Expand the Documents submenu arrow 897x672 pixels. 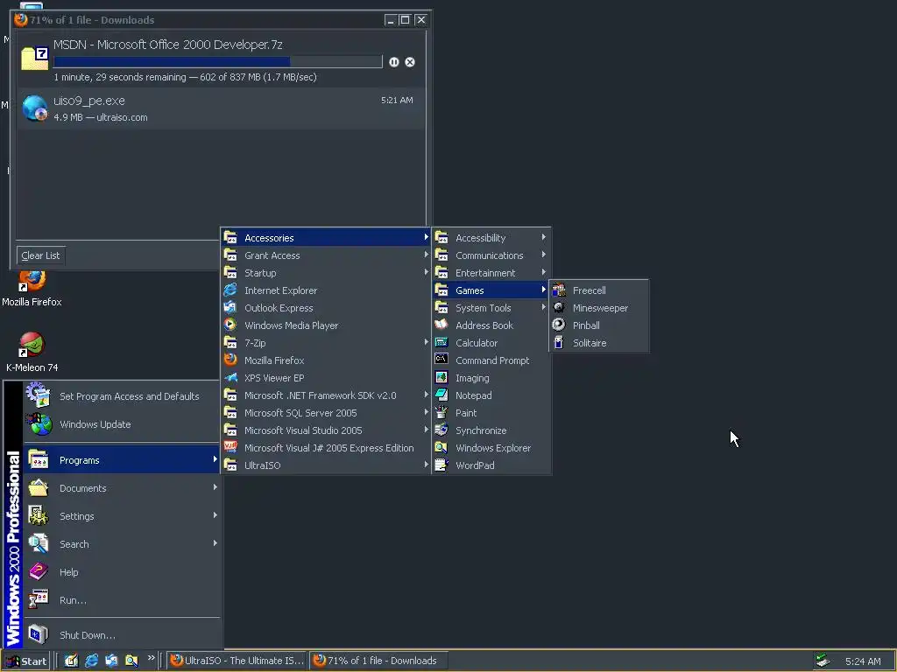point(215,487)
